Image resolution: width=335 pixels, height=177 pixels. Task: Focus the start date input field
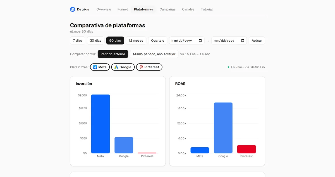point(187,41)
